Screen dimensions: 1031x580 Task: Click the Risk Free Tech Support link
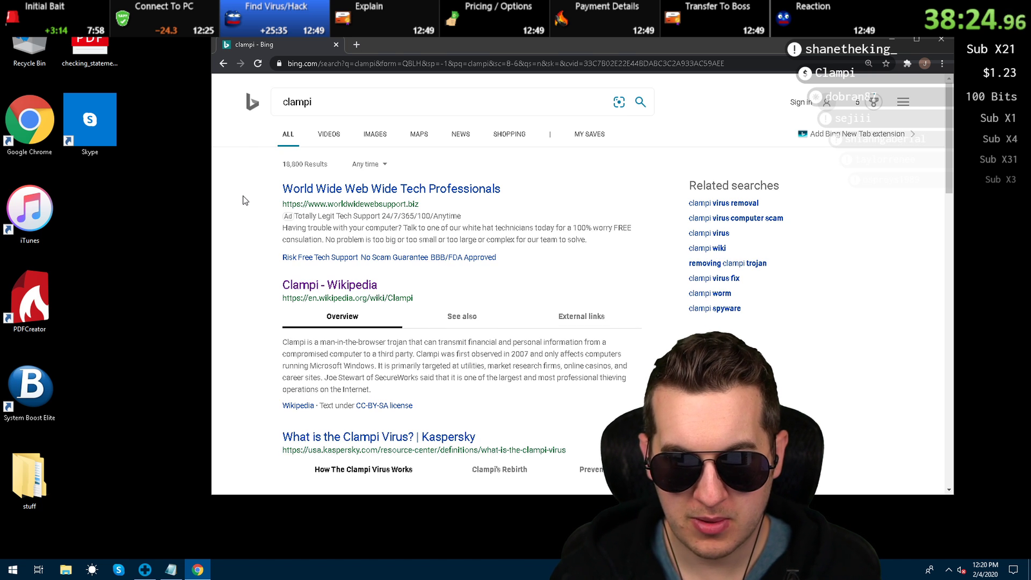pos(320,257)
